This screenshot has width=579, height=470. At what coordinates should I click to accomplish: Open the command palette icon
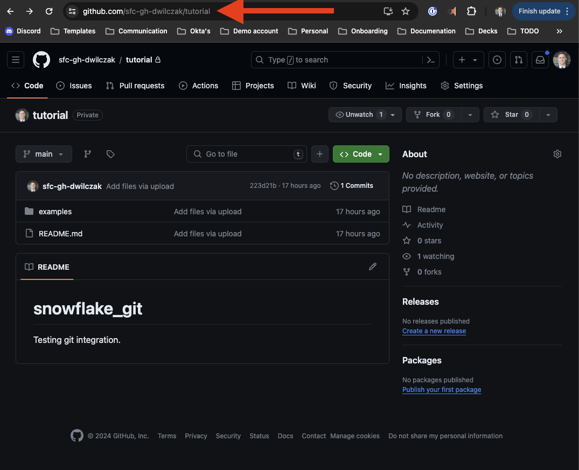(430, 60)
